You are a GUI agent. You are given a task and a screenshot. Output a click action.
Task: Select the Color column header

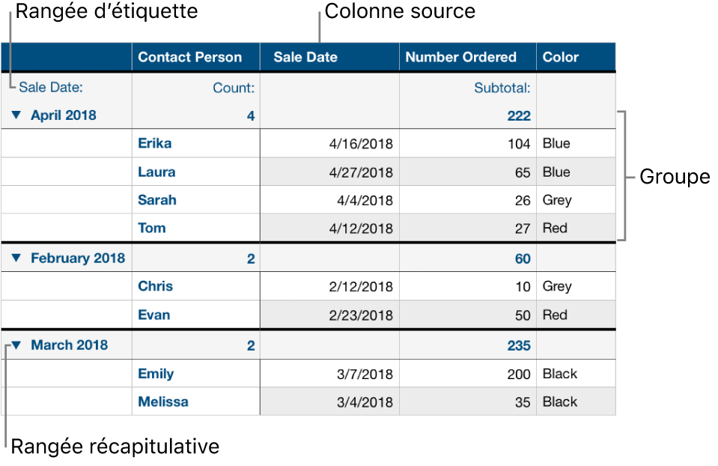tap(561, 57)
